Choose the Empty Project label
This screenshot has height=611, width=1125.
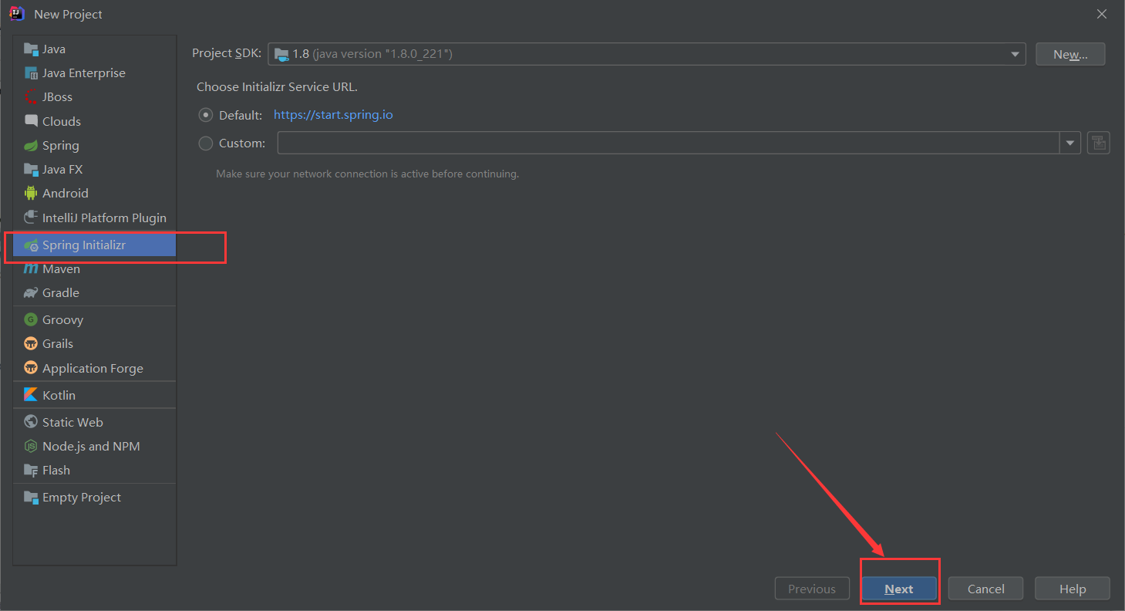point(82,498)
